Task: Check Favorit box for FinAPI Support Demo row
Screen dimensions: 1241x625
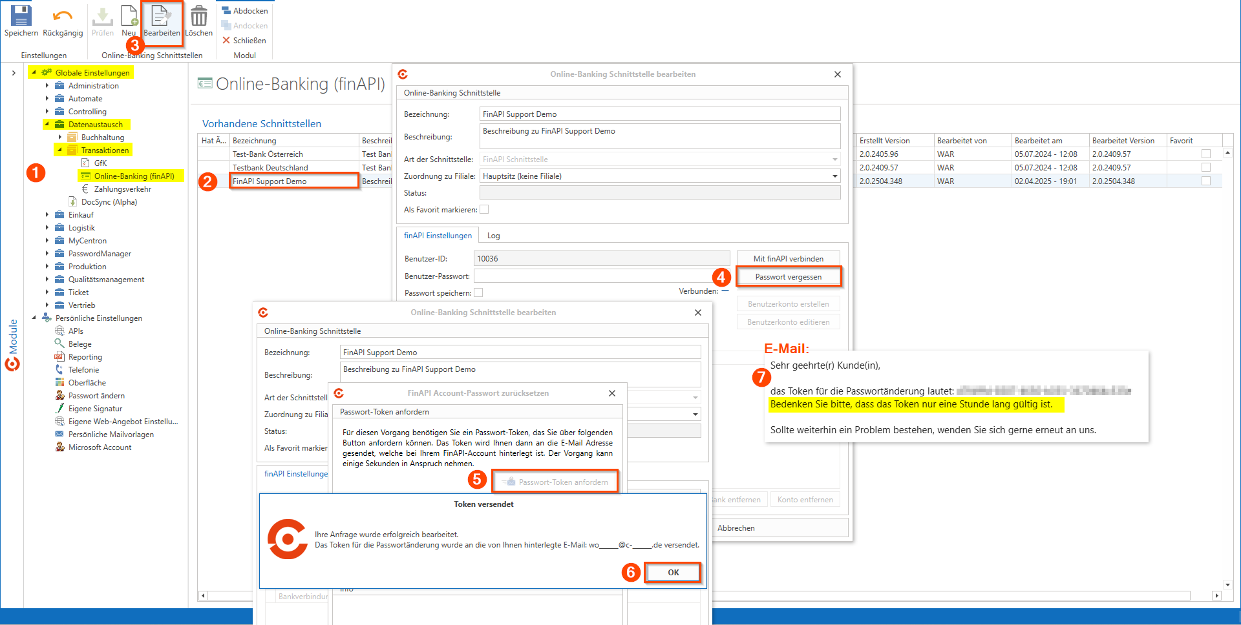Action: [1205, 181]
